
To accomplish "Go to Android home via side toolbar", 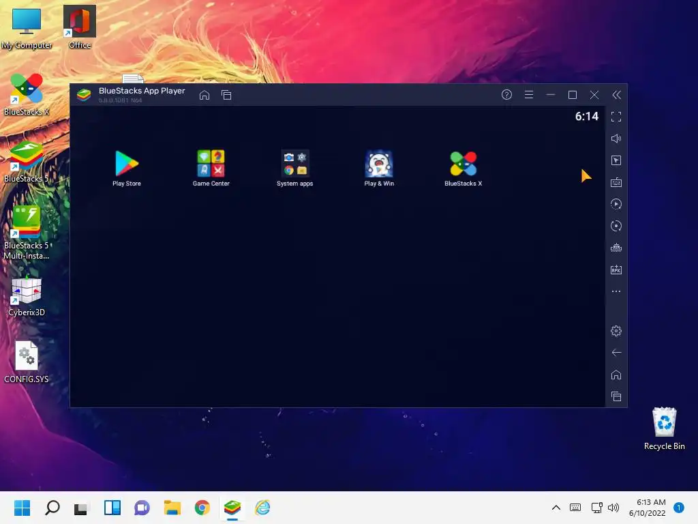I will [x=616, y=375].
